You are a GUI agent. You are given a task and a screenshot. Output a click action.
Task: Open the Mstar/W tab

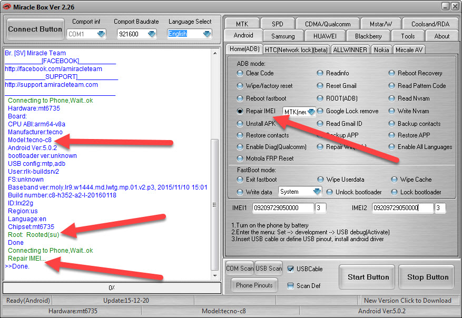pos(381,24)
